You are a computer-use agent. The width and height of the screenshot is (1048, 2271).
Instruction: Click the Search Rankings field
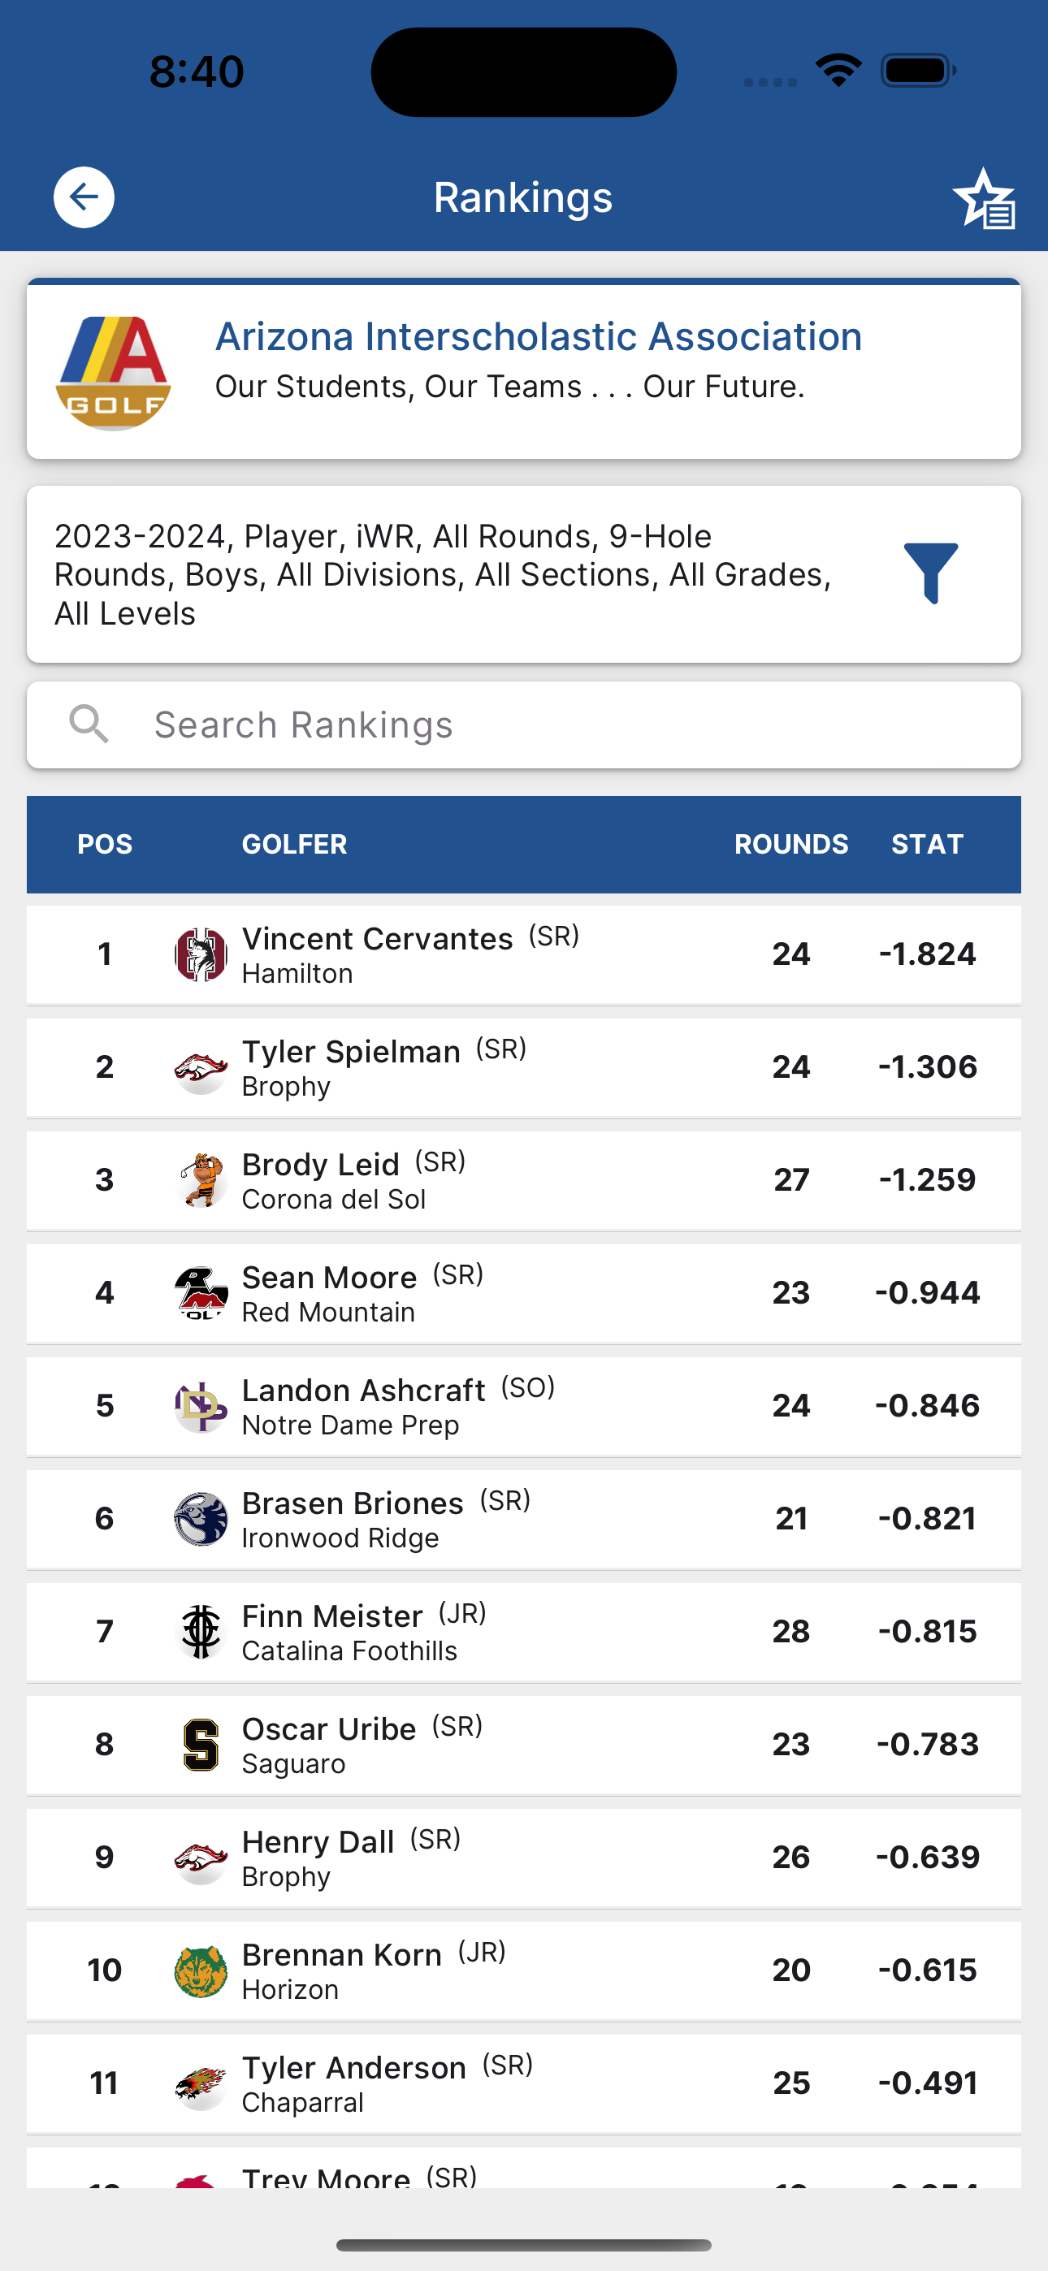(524, 725)
